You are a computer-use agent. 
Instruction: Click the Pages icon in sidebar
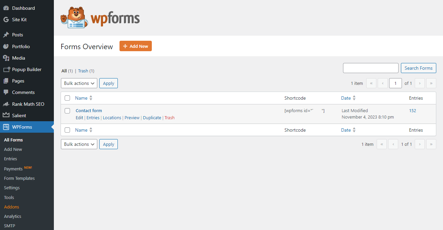pyautogui.click(x=6, y=81)
